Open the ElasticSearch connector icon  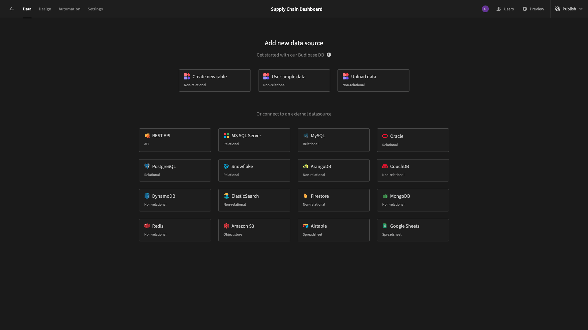tap(226, 196)
